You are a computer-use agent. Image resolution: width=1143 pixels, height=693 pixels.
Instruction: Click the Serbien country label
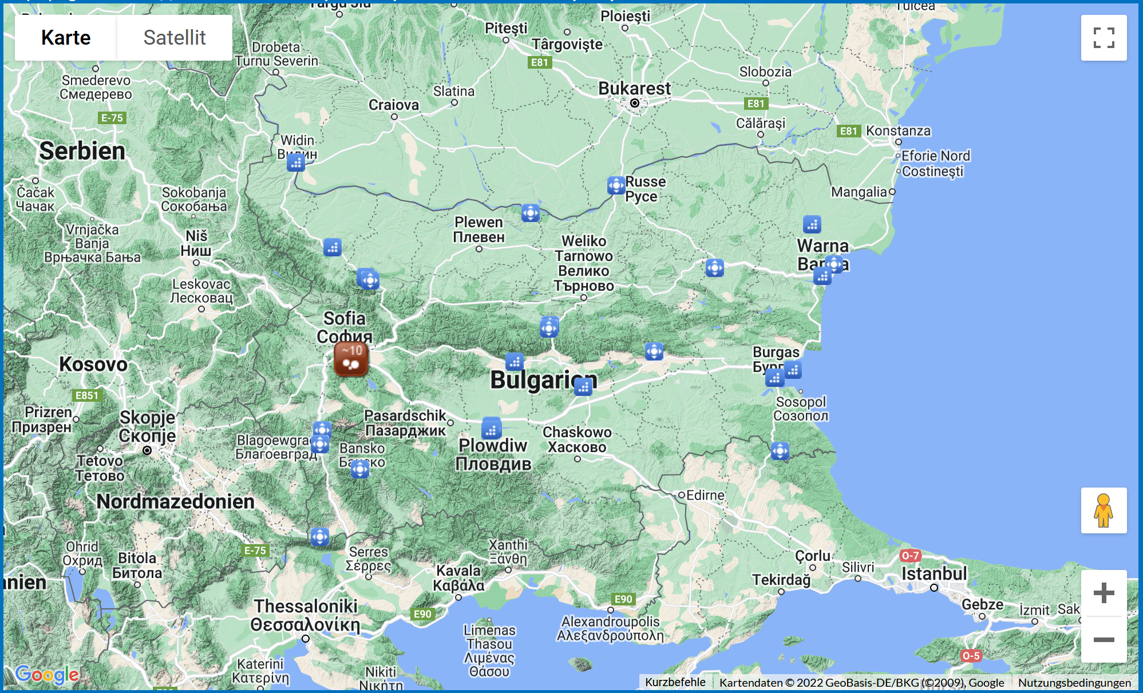click(x=82, y=151)
